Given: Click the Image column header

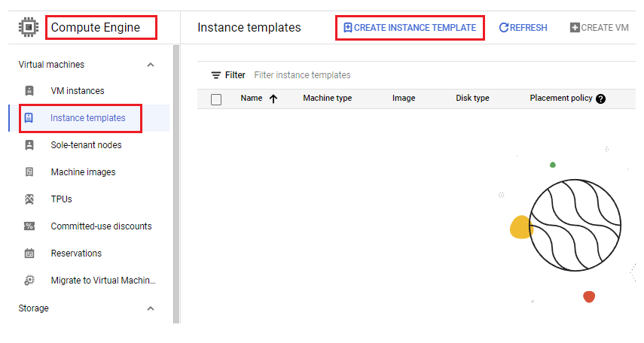Looking at the screenshot, I should point(404,98).
